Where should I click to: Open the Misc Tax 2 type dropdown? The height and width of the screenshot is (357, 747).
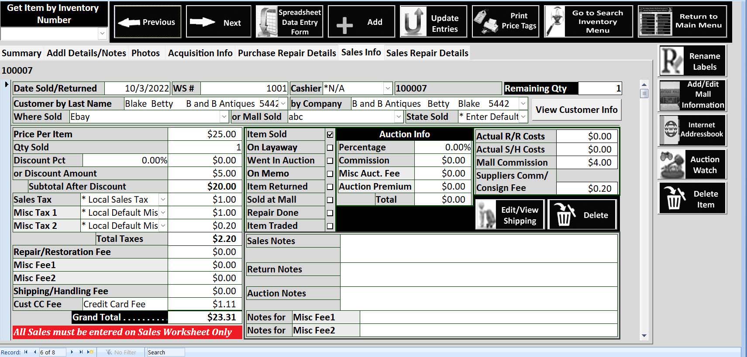[163, 226]
